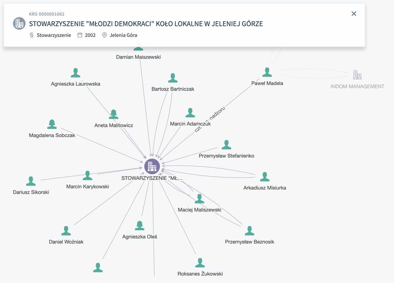This screenshot has width=394, height=283.
Task: Click the location pin beside Jelenia Góra
Action: point(104,35)
